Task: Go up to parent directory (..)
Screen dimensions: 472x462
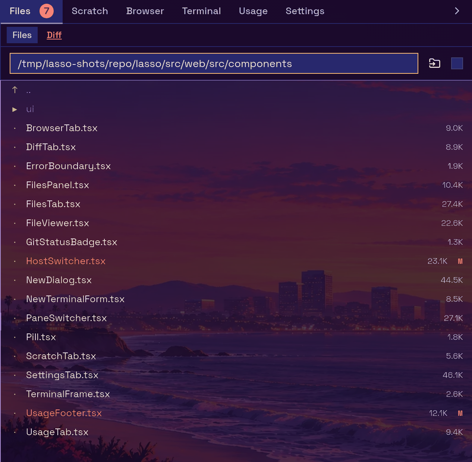Action: [x=236, y=90]
